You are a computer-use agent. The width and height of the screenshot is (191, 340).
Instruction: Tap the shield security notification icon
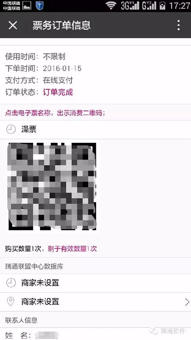39,6
